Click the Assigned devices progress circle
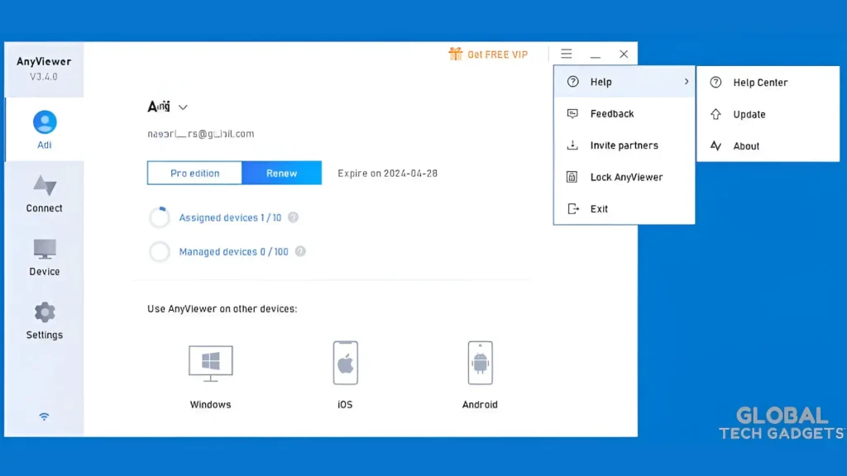Viewport: 847px width, 476px height. click(x=159, y=217)
